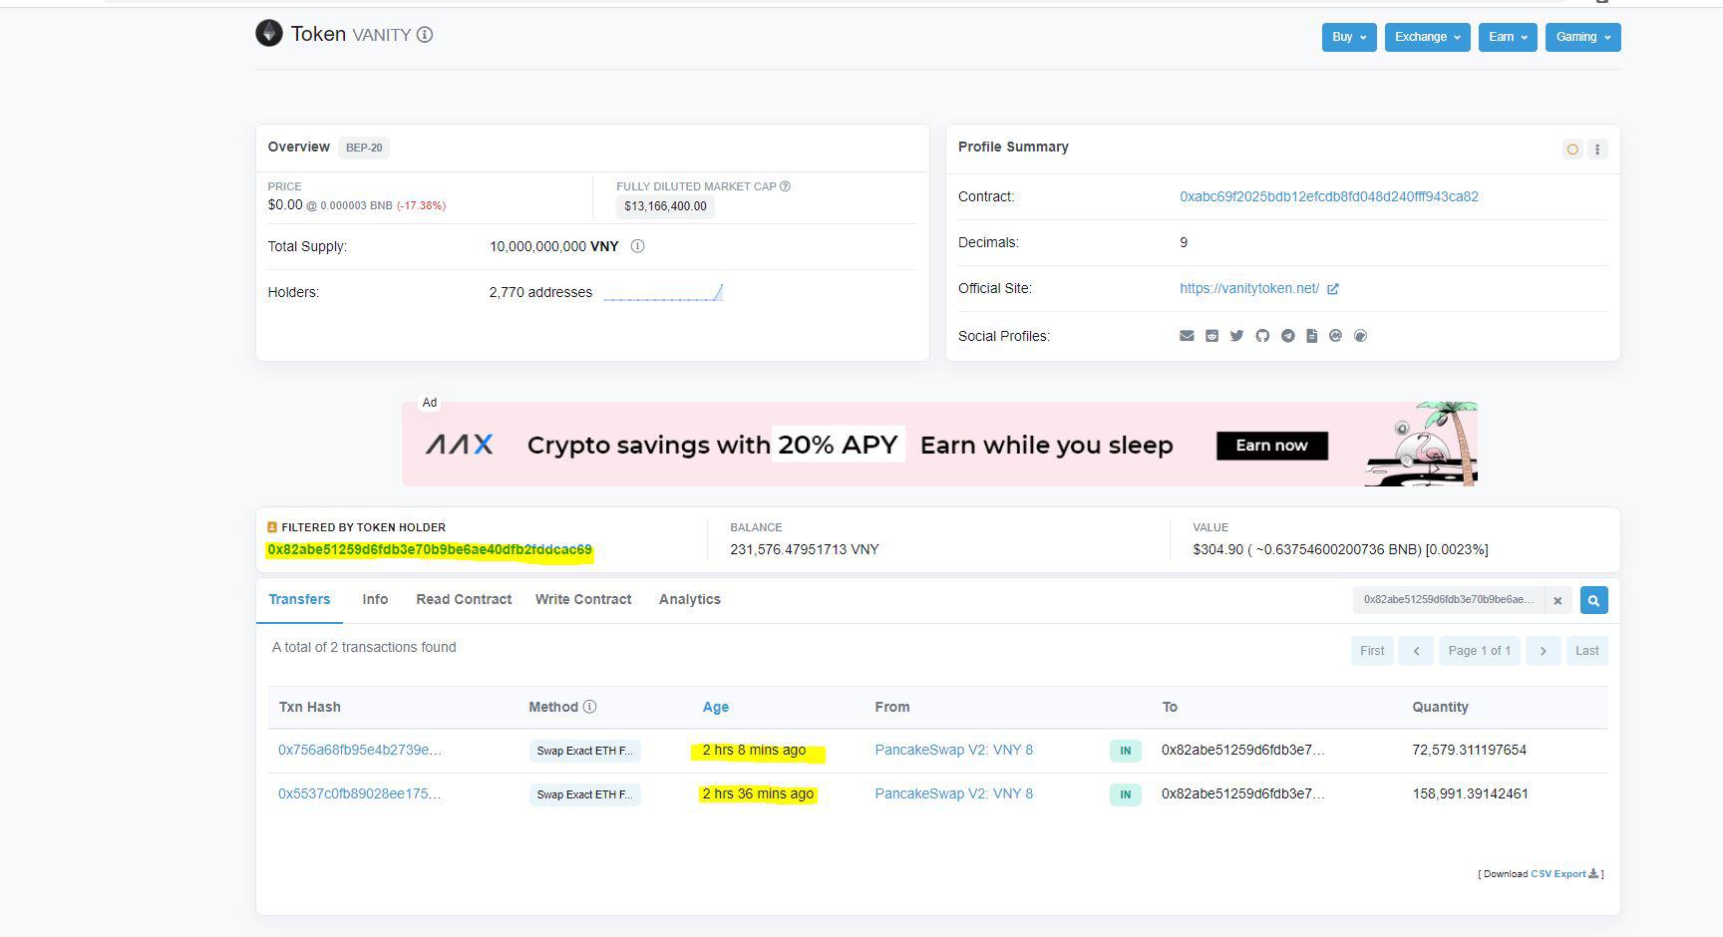1723x937 pixels.
Task: Open the Write Contract tab
Action: pyautogui.click(x=583, y=599)
